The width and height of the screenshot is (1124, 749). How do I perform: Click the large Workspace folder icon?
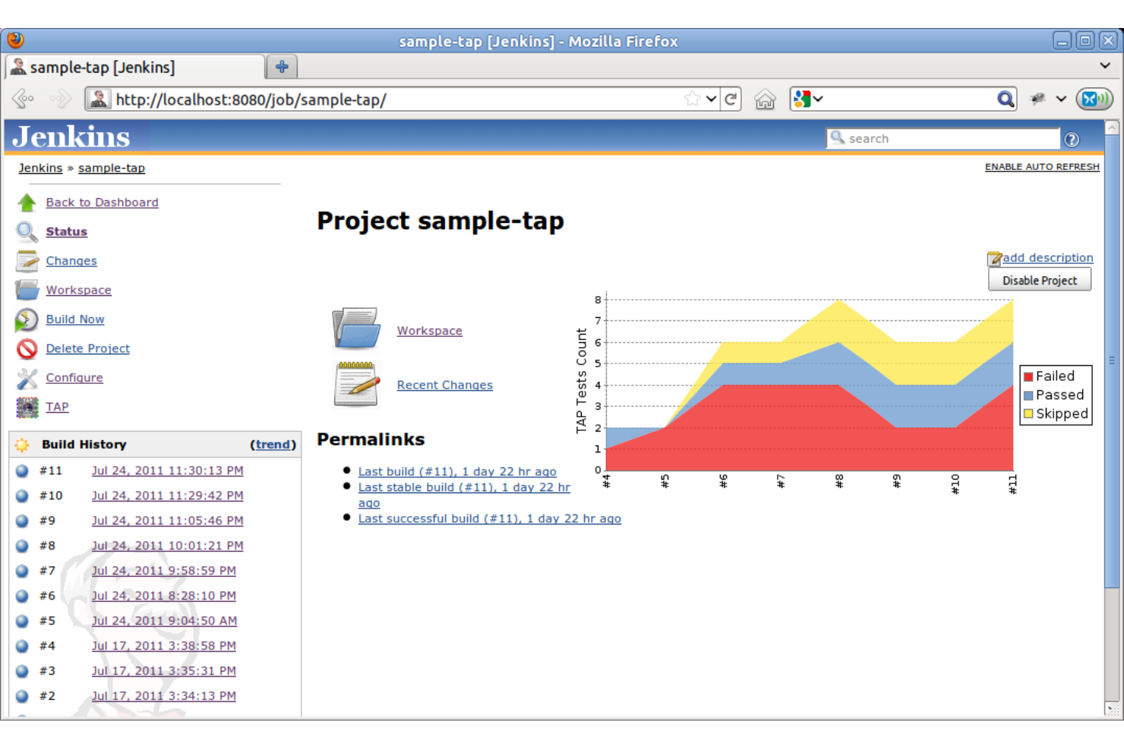click(x=356, y=328)
